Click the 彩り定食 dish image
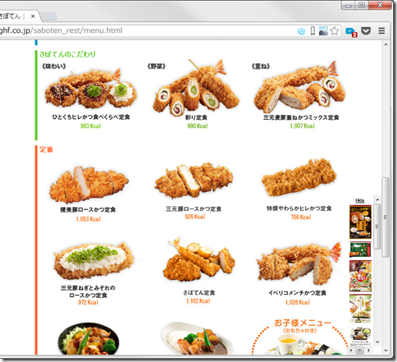The height and width of the screenshot is (362, 397). (196, 87)
